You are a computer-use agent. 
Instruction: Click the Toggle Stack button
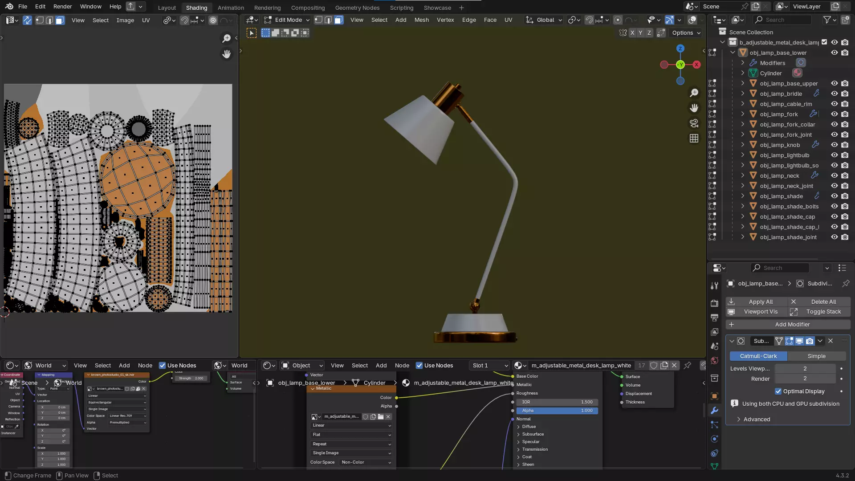coord(819,312)
